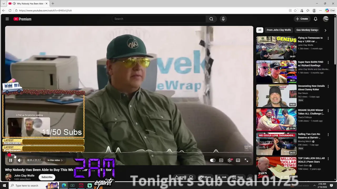Expand the In this video chapters

(x=55, y=160)
